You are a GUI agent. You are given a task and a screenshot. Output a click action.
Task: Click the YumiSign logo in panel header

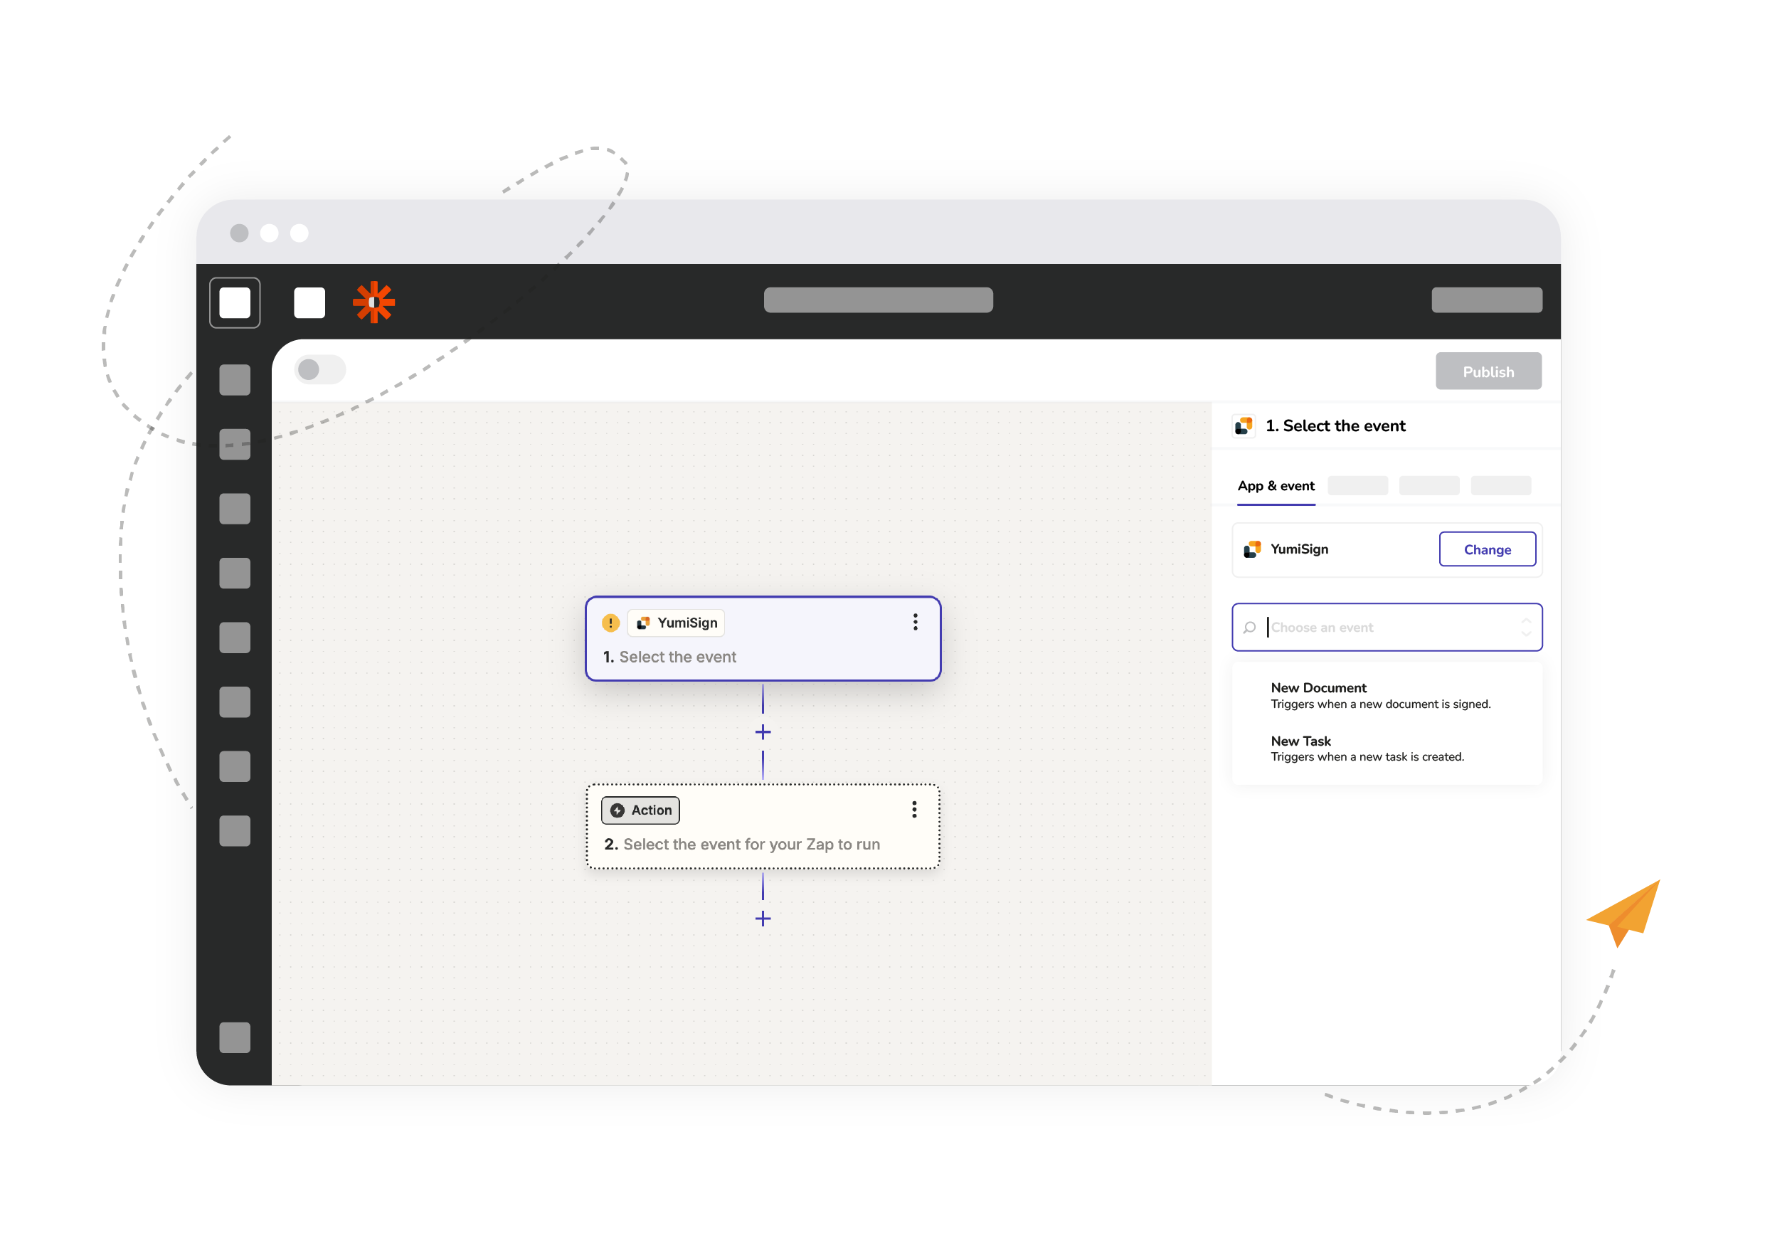[1244, 425]
